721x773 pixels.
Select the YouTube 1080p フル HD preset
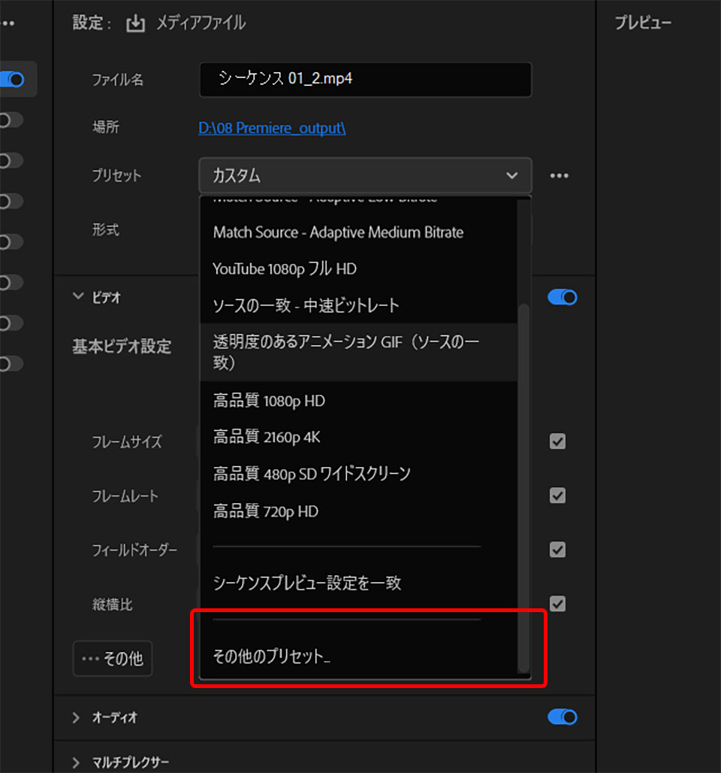[x=283, y=268]
